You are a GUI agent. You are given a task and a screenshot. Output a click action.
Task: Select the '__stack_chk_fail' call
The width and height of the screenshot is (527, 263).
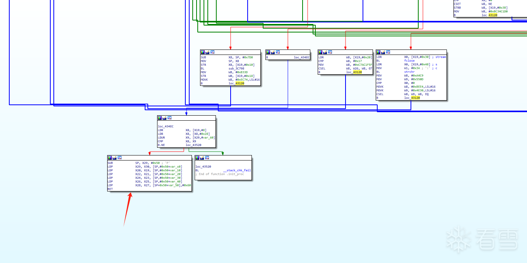pyautogui.click(x=237, y=170)
